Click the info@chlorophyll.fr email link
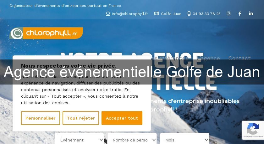This screenshot has width=264, height=144. click(x=130, y=14)
